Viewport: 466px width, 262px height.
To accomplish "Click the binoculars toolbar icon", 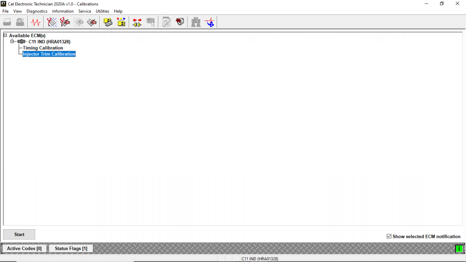I will [196, 22].
